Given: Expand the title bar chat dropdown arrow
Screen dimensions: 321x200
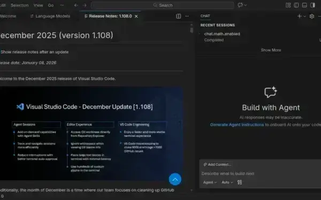Looking at the screenshot, I should point(245,5).
